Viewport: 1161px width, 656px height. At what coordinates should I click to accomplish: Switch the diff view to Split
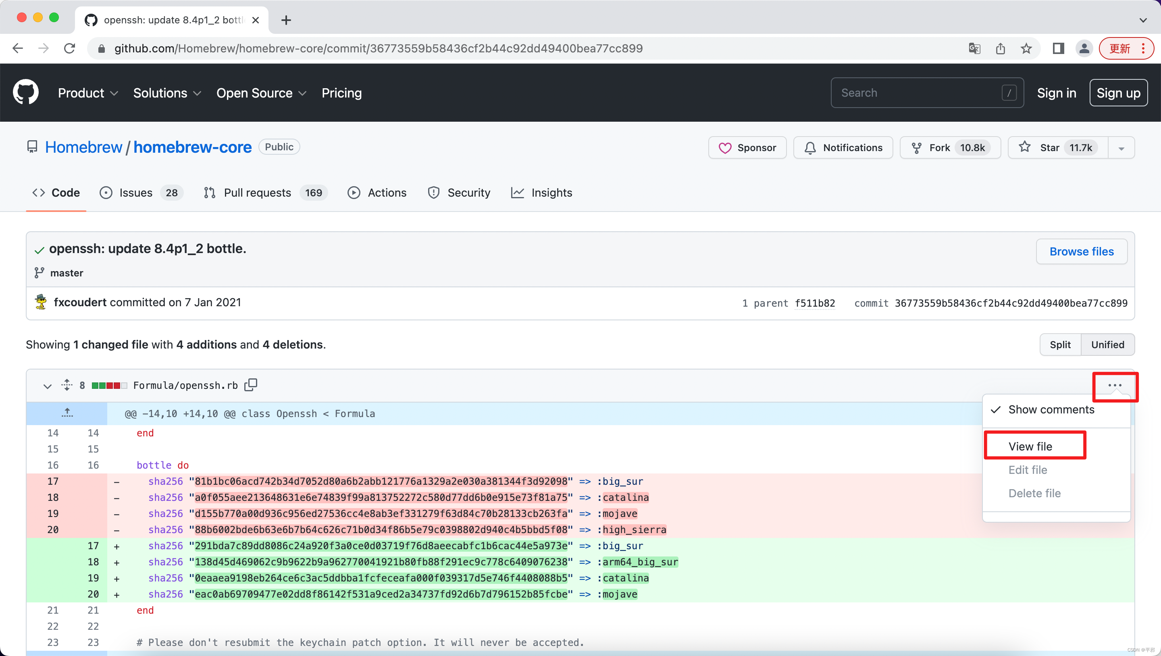coord(1059,345)
